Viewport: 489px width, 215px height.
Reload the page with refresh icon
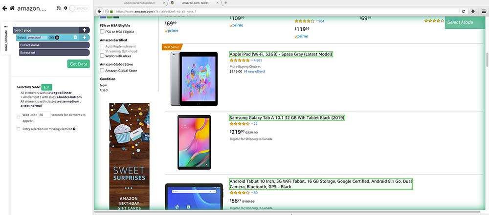click(x=464, y=11)
